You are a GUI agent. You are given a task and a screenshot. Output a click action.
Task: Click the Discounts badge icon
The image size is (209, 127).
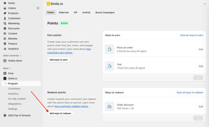(5, 29)
